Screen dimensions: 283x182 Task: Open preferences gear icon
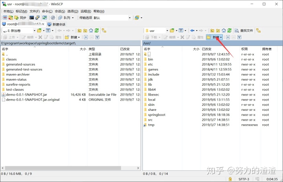coord(53,18)
